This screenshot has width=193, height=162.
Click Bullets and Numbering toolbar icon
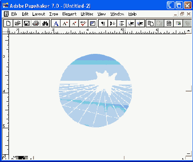coord(122,24)
